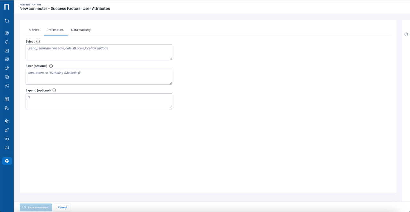This screenshot has width=410, height=212.
Task: Click the robot arm sidebar icon
Action: (7, 121)
